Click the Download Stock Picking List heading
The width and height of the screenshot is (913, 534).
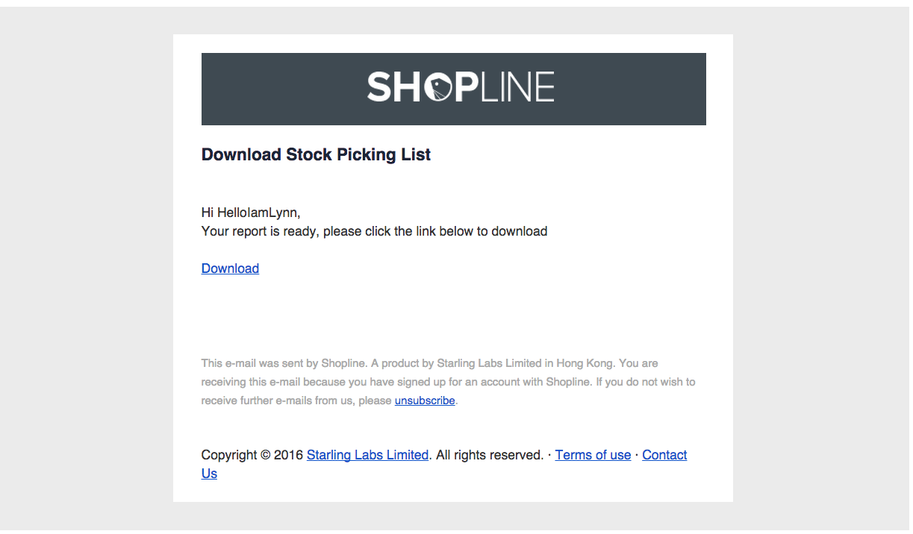[x=316, y=154]
